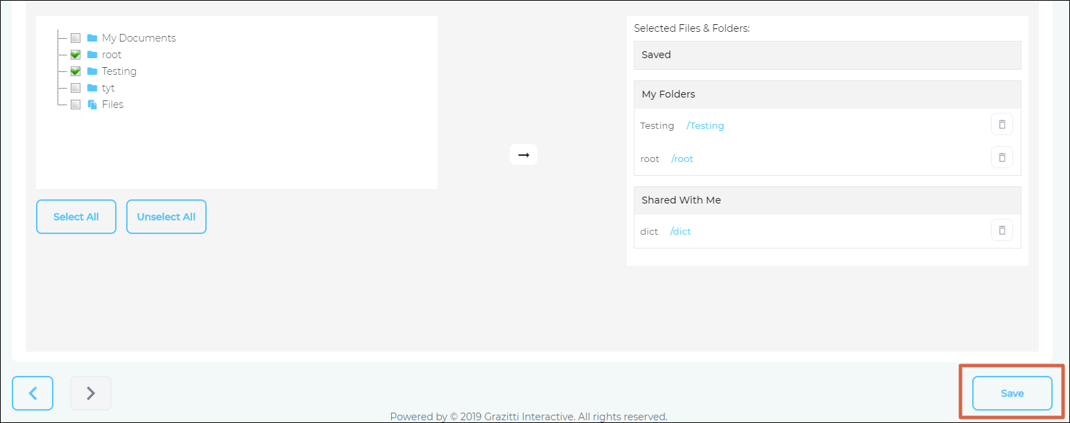Enable the tyt folder checkbox
Viewport: 1070px width, 423px height.
click(76, 88)
